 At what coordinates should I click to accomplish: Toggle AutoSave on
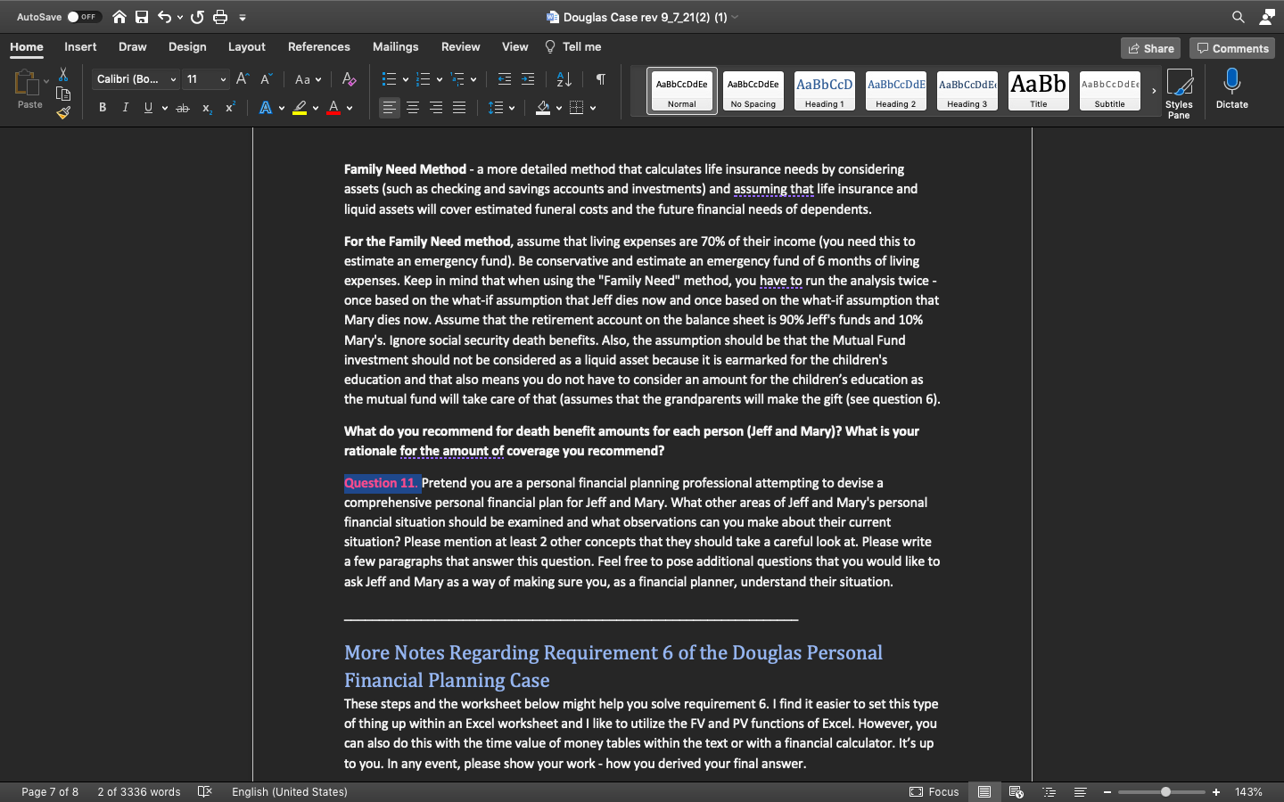tap(85, 16)
